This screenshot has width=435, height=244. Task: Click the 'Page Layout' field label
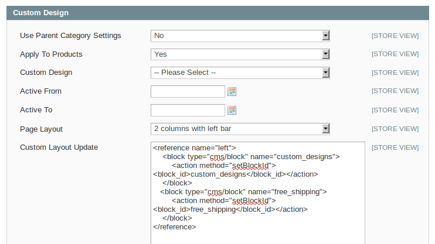41,129
